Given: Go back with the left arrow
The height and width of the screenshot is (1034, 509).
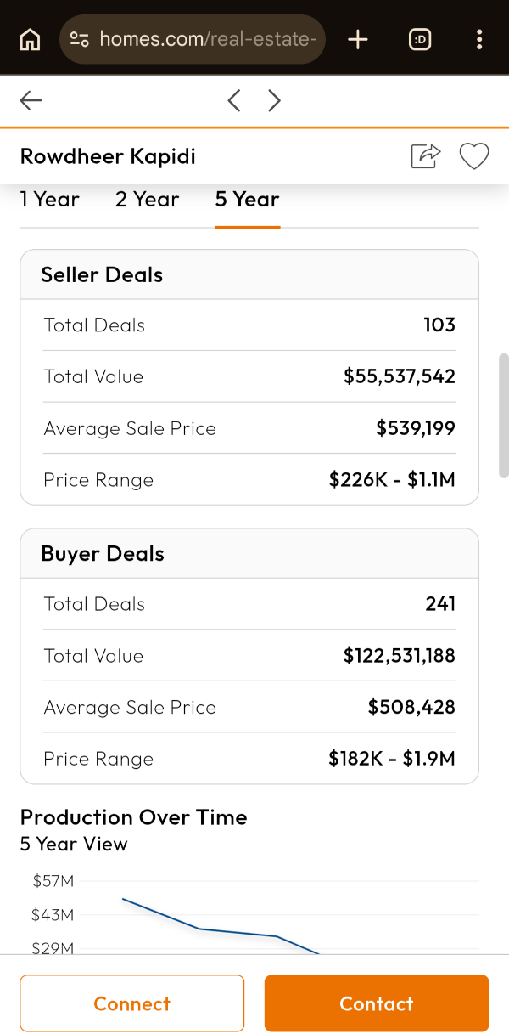Looking at the screenshot, I should tap(31, 101).
